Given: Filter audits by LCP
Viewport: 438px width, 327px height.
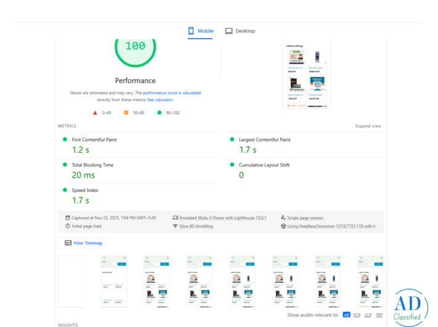Looking at the screenshot, I should point(368,315).
